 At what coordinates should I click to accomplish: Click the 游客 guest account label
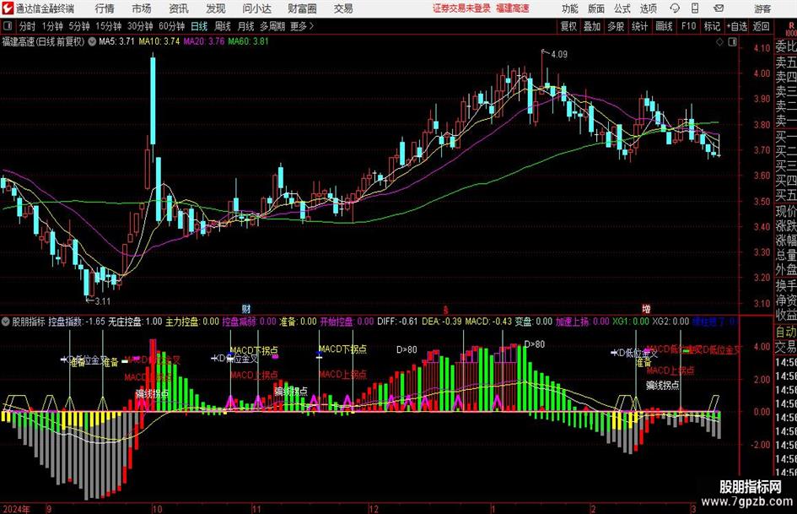763,8
